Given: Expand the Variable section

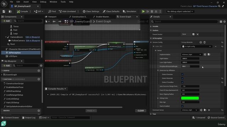Looking at the screenshot, I should point(151,26).
